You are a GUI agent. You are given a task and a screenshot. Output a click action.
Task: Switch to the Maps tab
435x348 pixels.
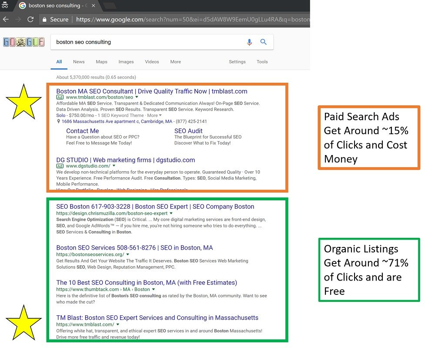101,62
